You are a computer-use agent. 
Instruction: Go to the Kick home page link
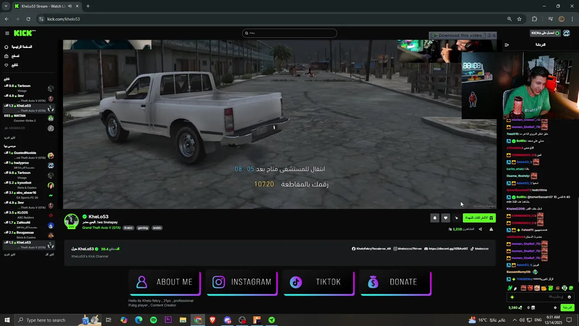pos(19,47)
